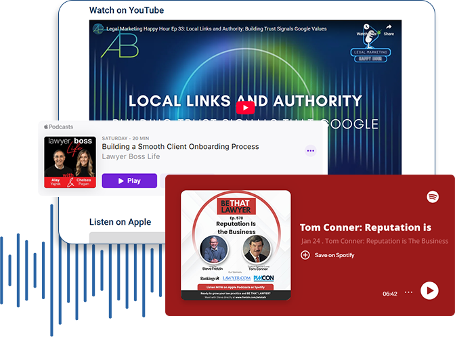Click the Watch later clock icon

(365, 28)
